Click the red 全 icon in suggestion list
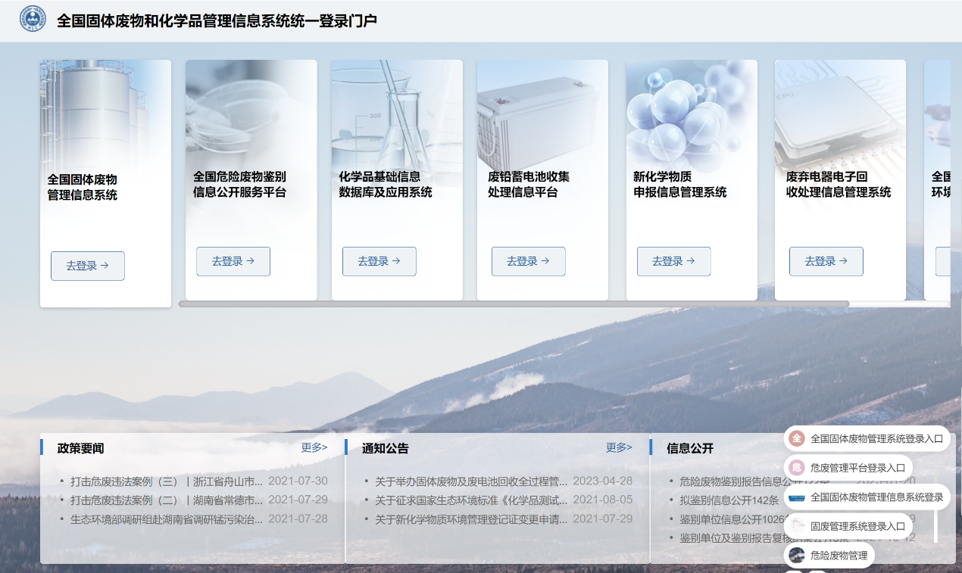 [x=796, y=438]
